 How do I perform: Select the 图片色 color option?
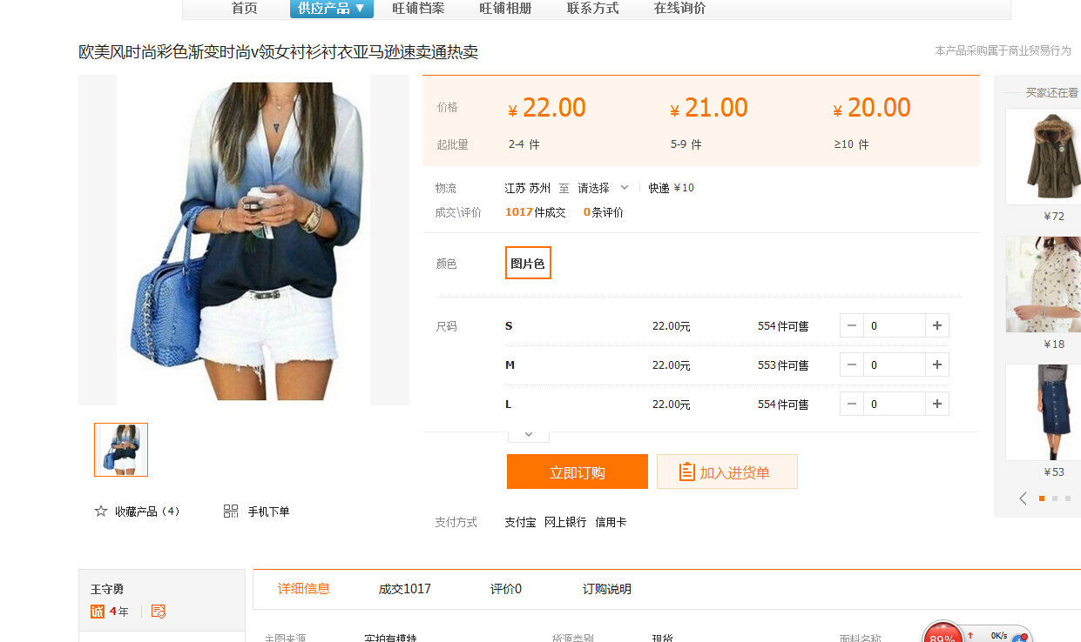click(x=528, y=264)
